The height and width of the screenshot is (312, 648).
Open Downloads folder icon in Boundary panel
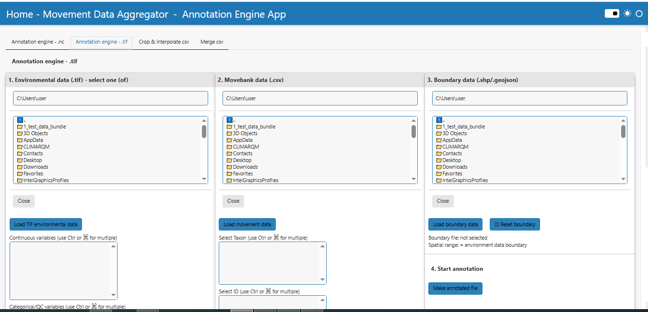click(x=439, y=167)
